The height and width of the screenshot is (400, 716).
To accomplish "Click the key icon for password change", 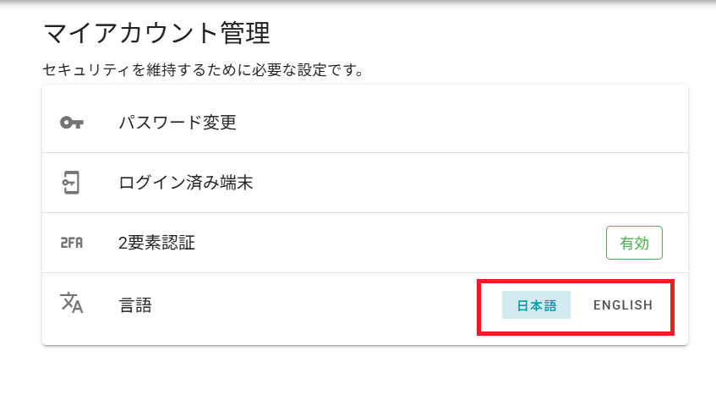I will [72, 123].
